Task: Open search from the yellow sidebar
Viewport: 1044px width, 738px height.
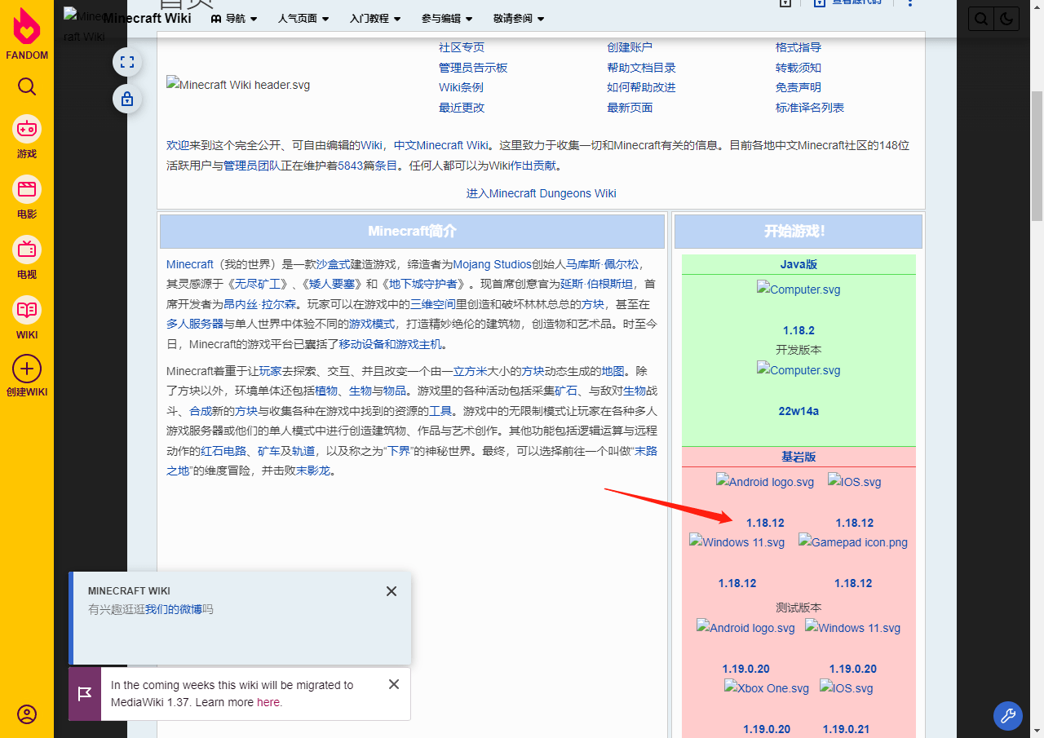Action: point(27,87)
